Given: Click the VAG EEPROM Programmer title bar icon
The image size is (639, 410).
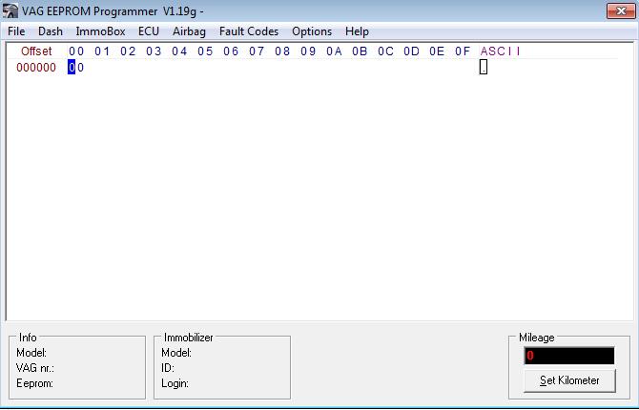Looking at the screenshot, I should [x=10, y=11].
